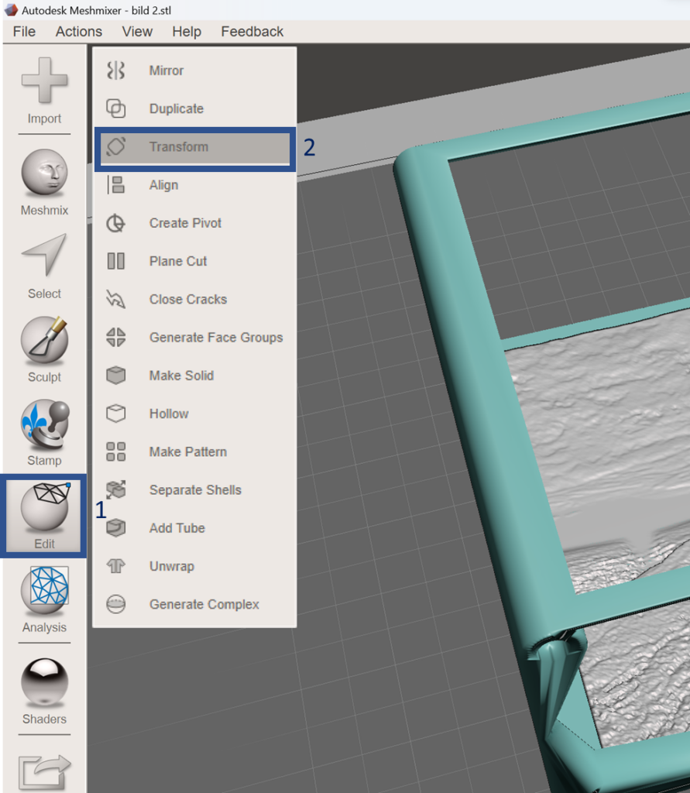Open the View menu
Screen dimensions: 690x793
pyautogui.click(x=137, y=31)
